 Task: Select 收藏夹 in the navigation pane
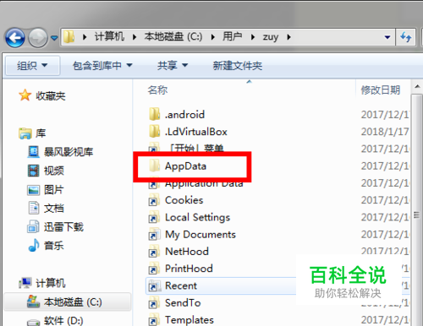coord(51,96)
